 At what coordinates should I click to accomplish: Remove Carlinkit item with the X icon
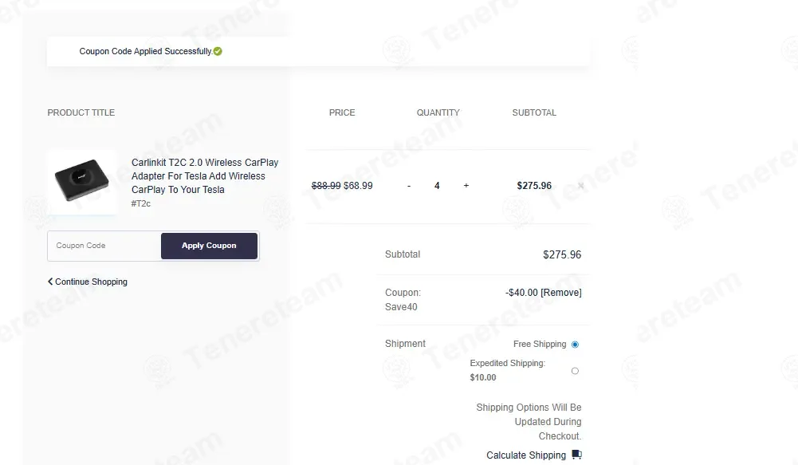(580, 186)
